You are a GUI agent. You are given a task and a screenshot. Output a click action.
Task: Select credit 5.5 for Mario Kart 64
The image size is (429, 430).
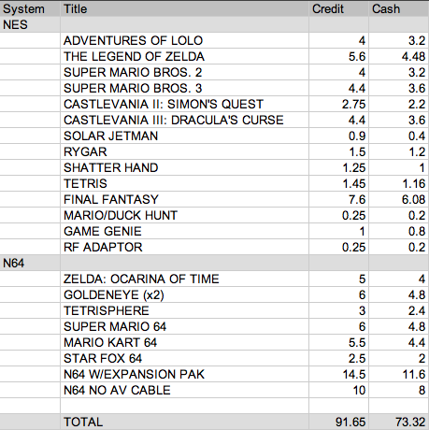[338, 342]
